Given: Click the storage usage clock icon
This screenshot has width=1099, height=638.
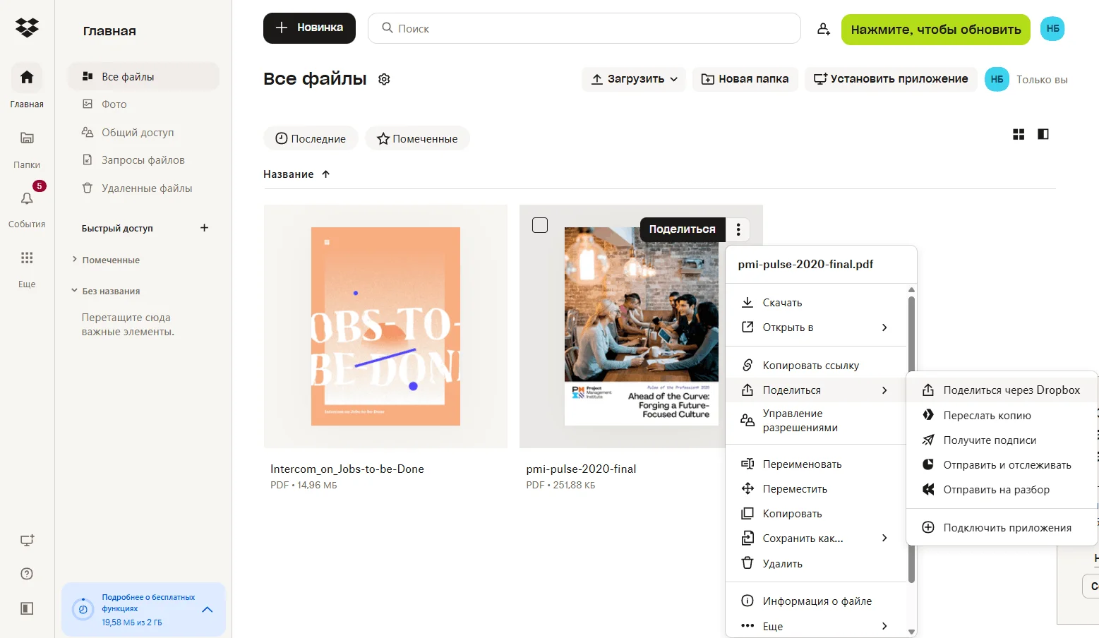Looking at the screenshot, I should [83, 609].
